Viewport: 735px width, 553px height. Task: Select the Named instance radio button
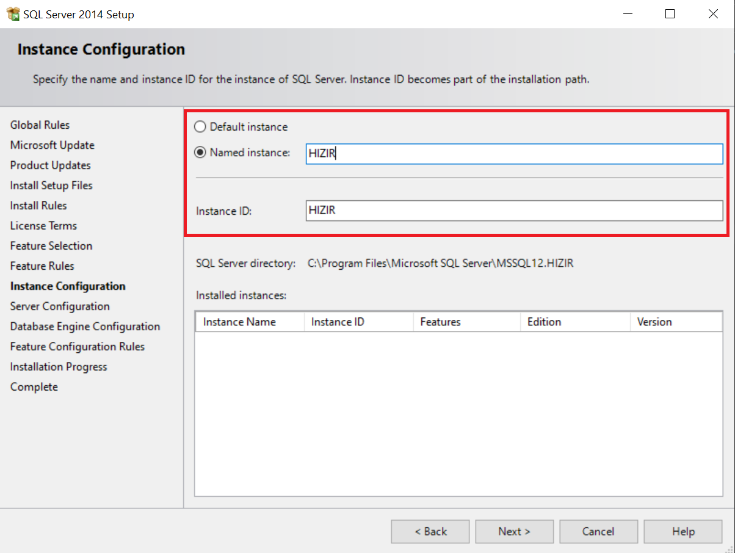click(x=200, y=153)
